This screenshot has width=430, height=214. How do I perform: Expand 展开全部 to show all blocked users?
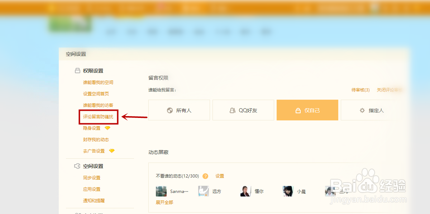click(164, 202)
